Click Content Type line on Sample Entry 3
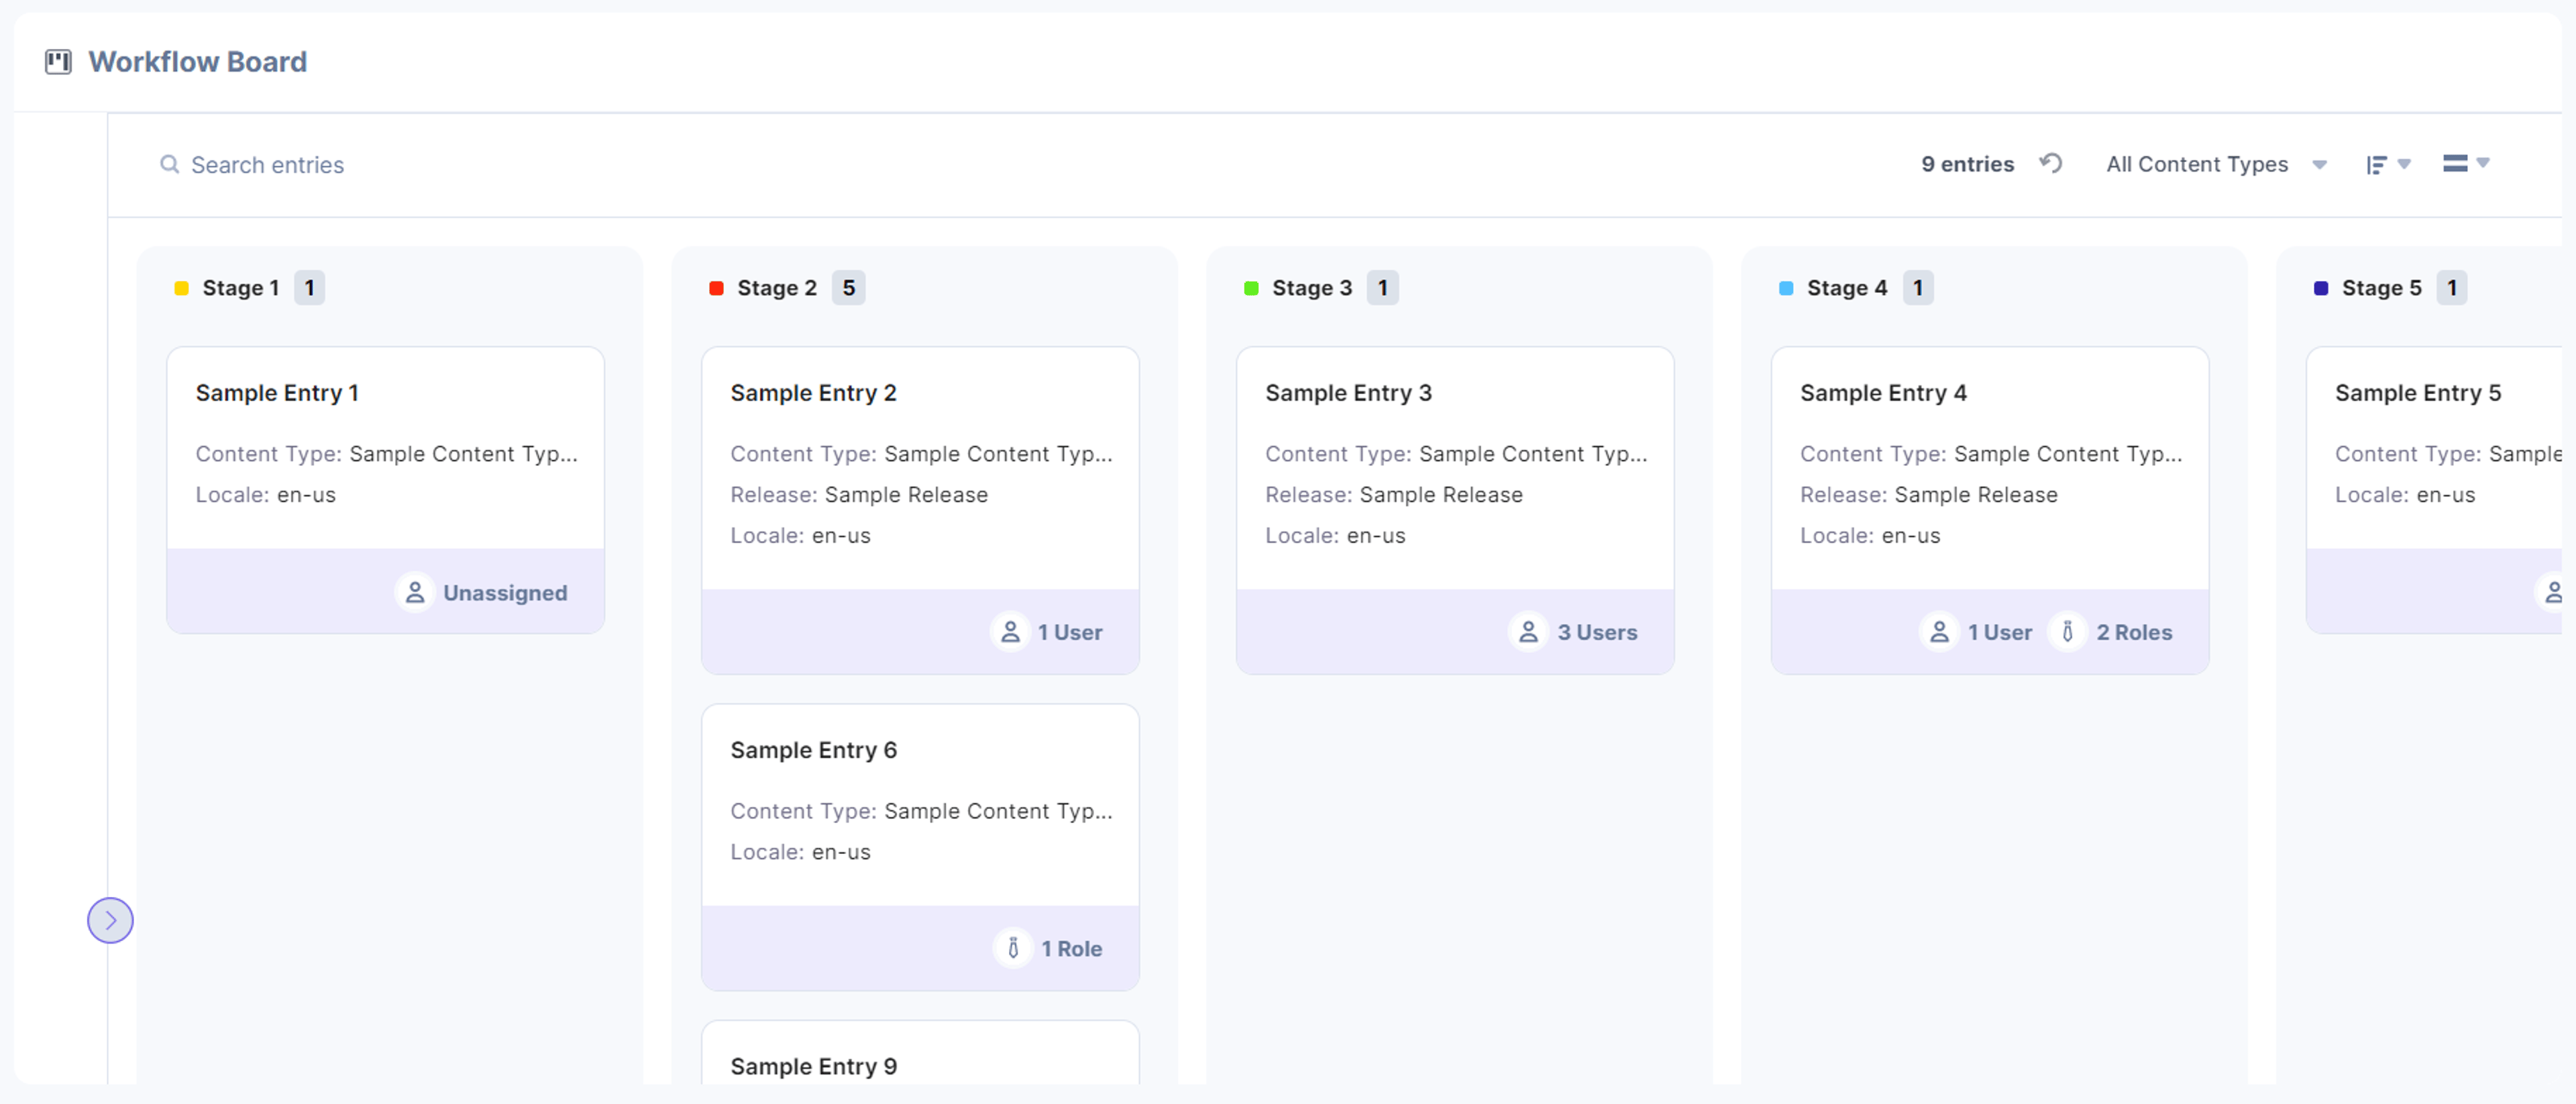This screenshot has height=1104, width=2576. pyautogui.click(x=1456, y=454)
